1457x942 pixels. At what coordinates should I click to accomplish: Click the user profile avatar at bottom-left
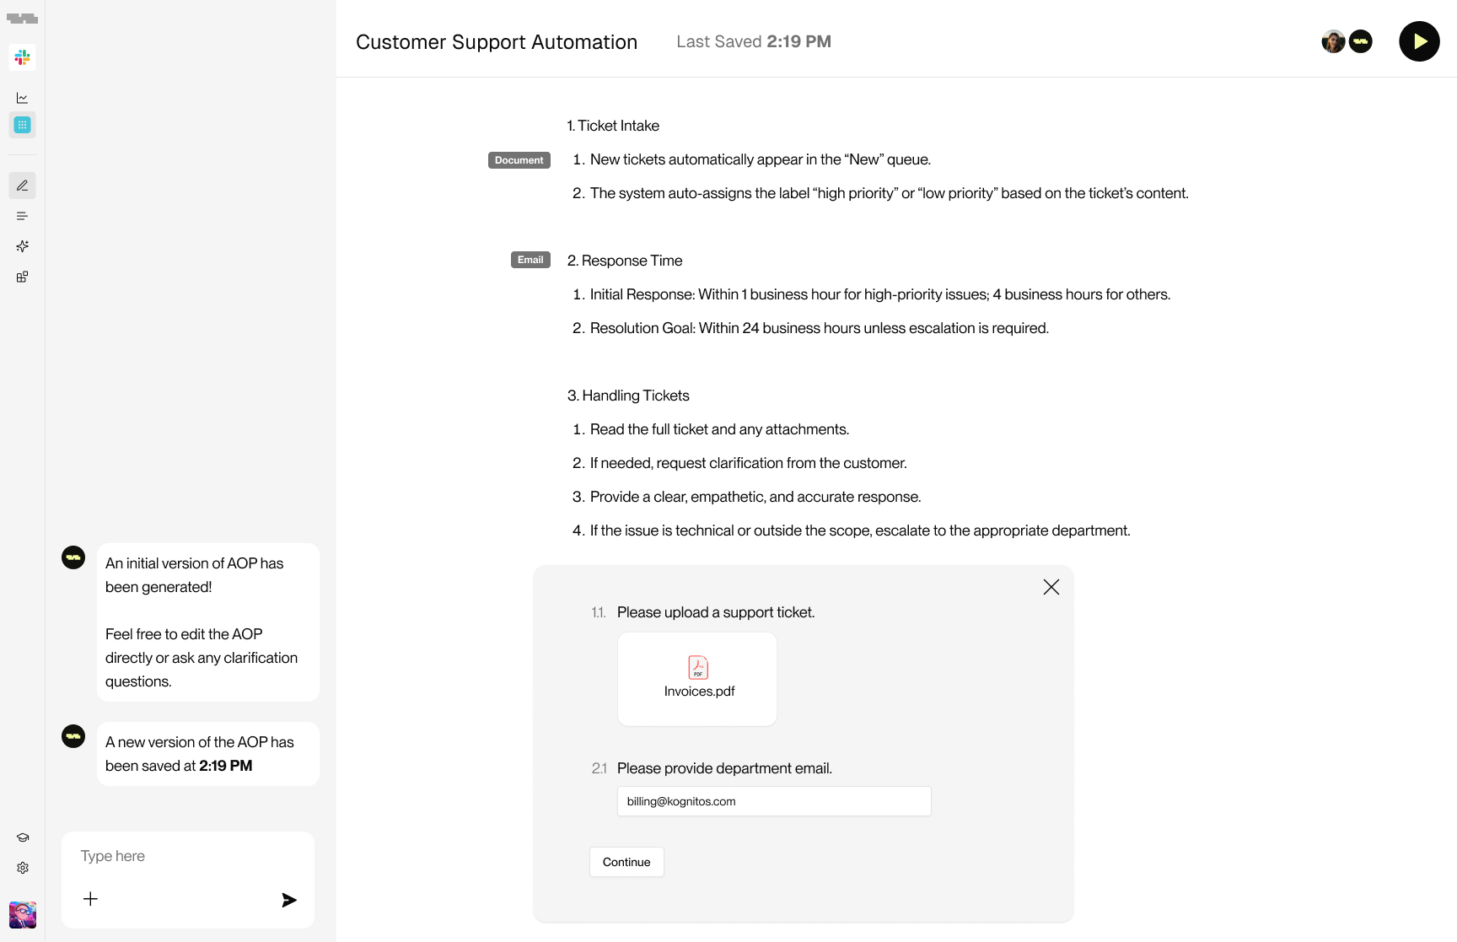point(23,915)
